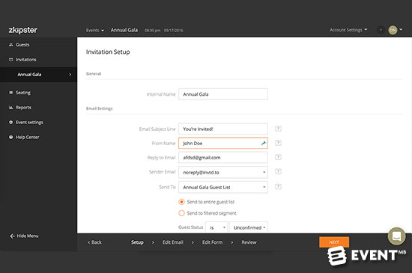Open the Guest Status 'is' operator dropdown
This screenshot has width=412, height=273.
[x=216, y=227]
